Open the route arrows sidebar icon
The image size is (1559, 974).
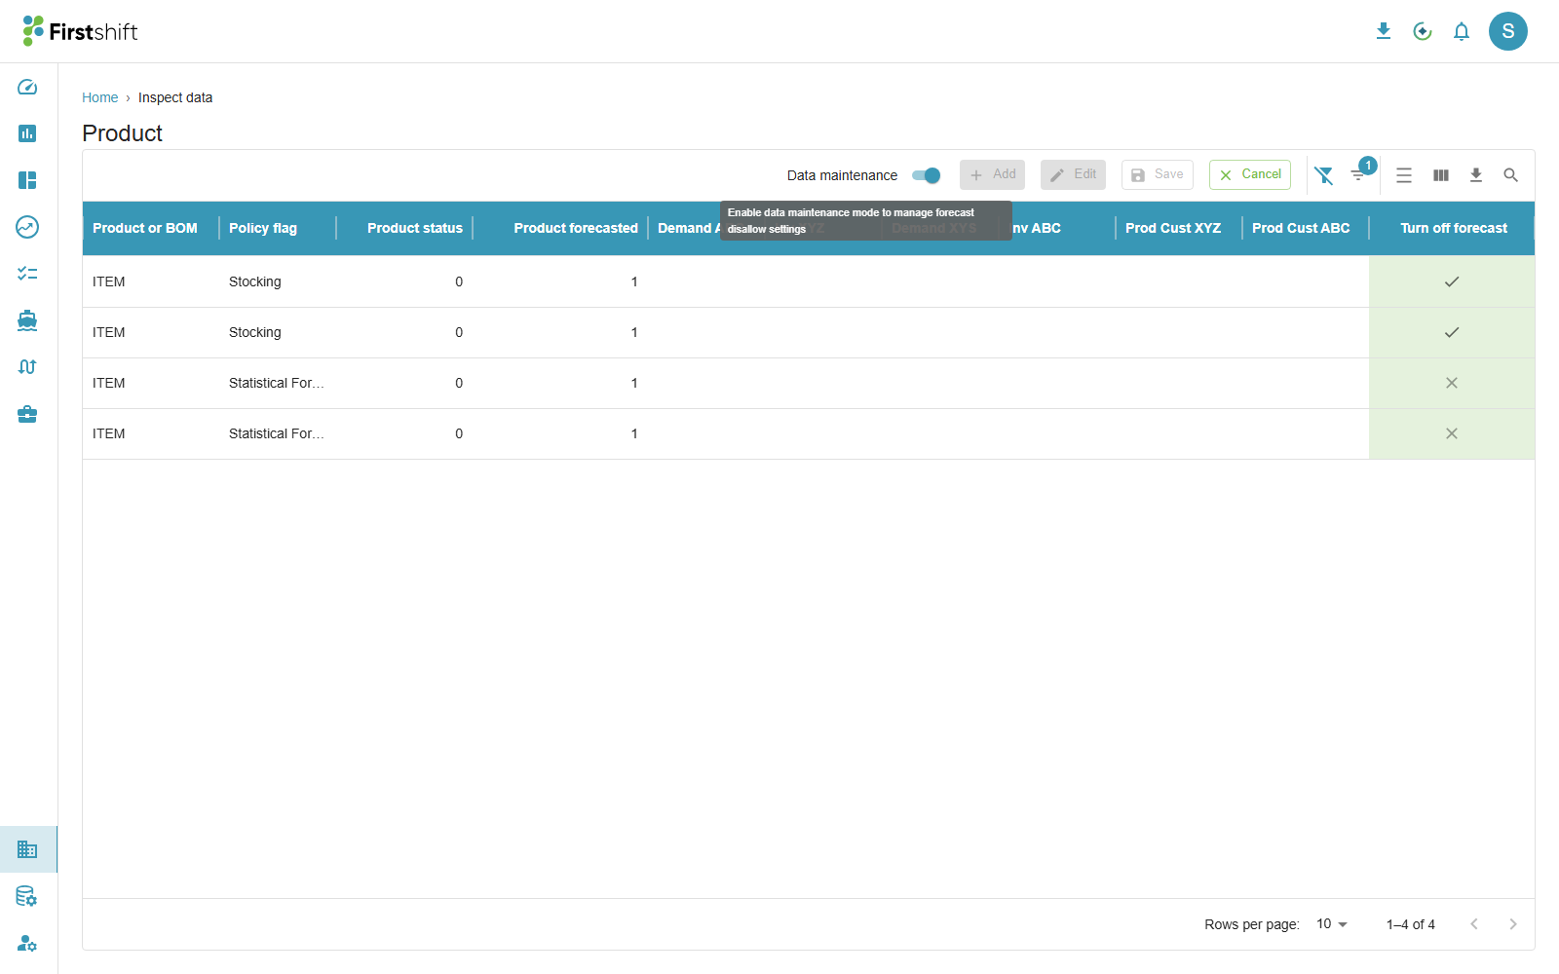[x=27, y=367]
